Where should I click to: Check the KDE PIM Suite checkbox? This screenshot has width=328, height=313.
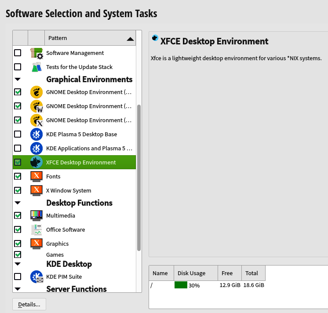click(x=18, y=277)
